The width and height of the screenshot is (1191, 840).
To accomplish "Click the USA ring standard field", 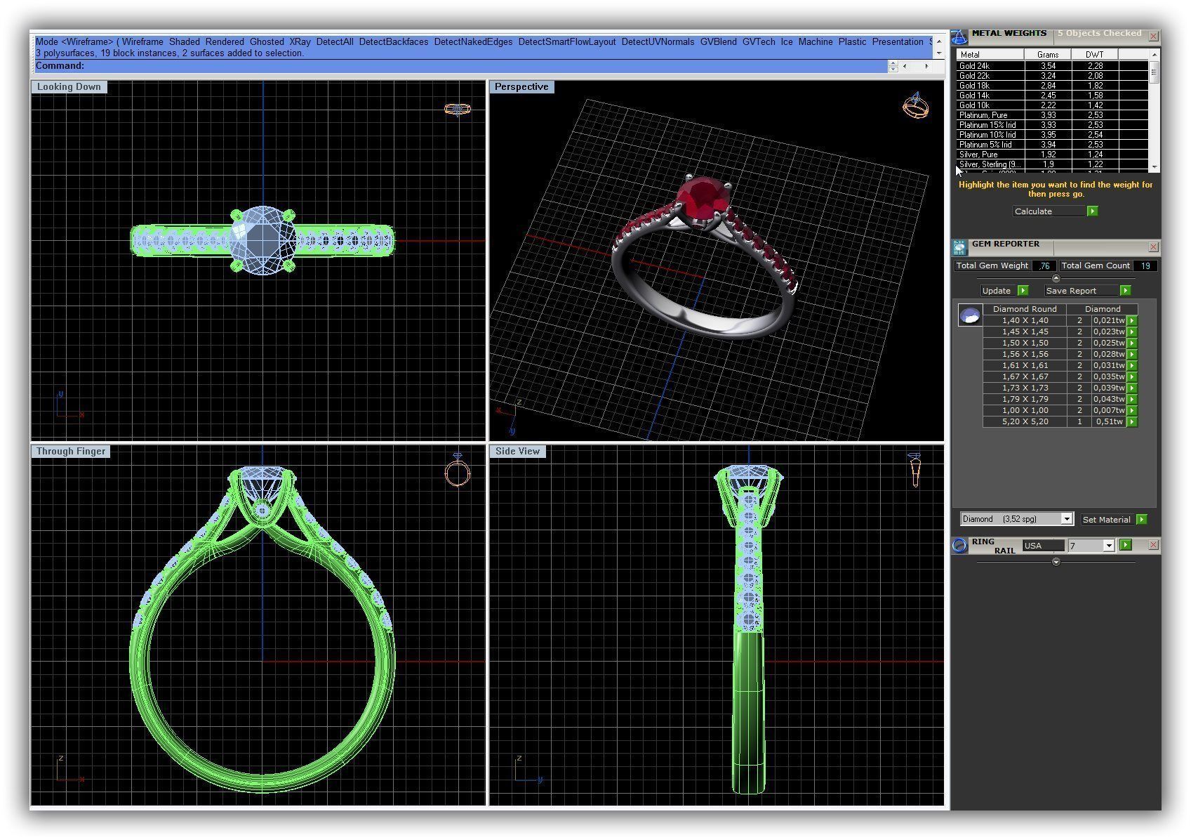I will point(1043,546).
